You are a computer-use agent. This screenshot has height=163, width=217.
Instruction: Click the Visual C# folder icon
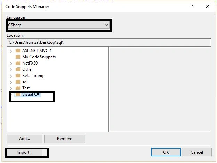[x=18, y=94]
